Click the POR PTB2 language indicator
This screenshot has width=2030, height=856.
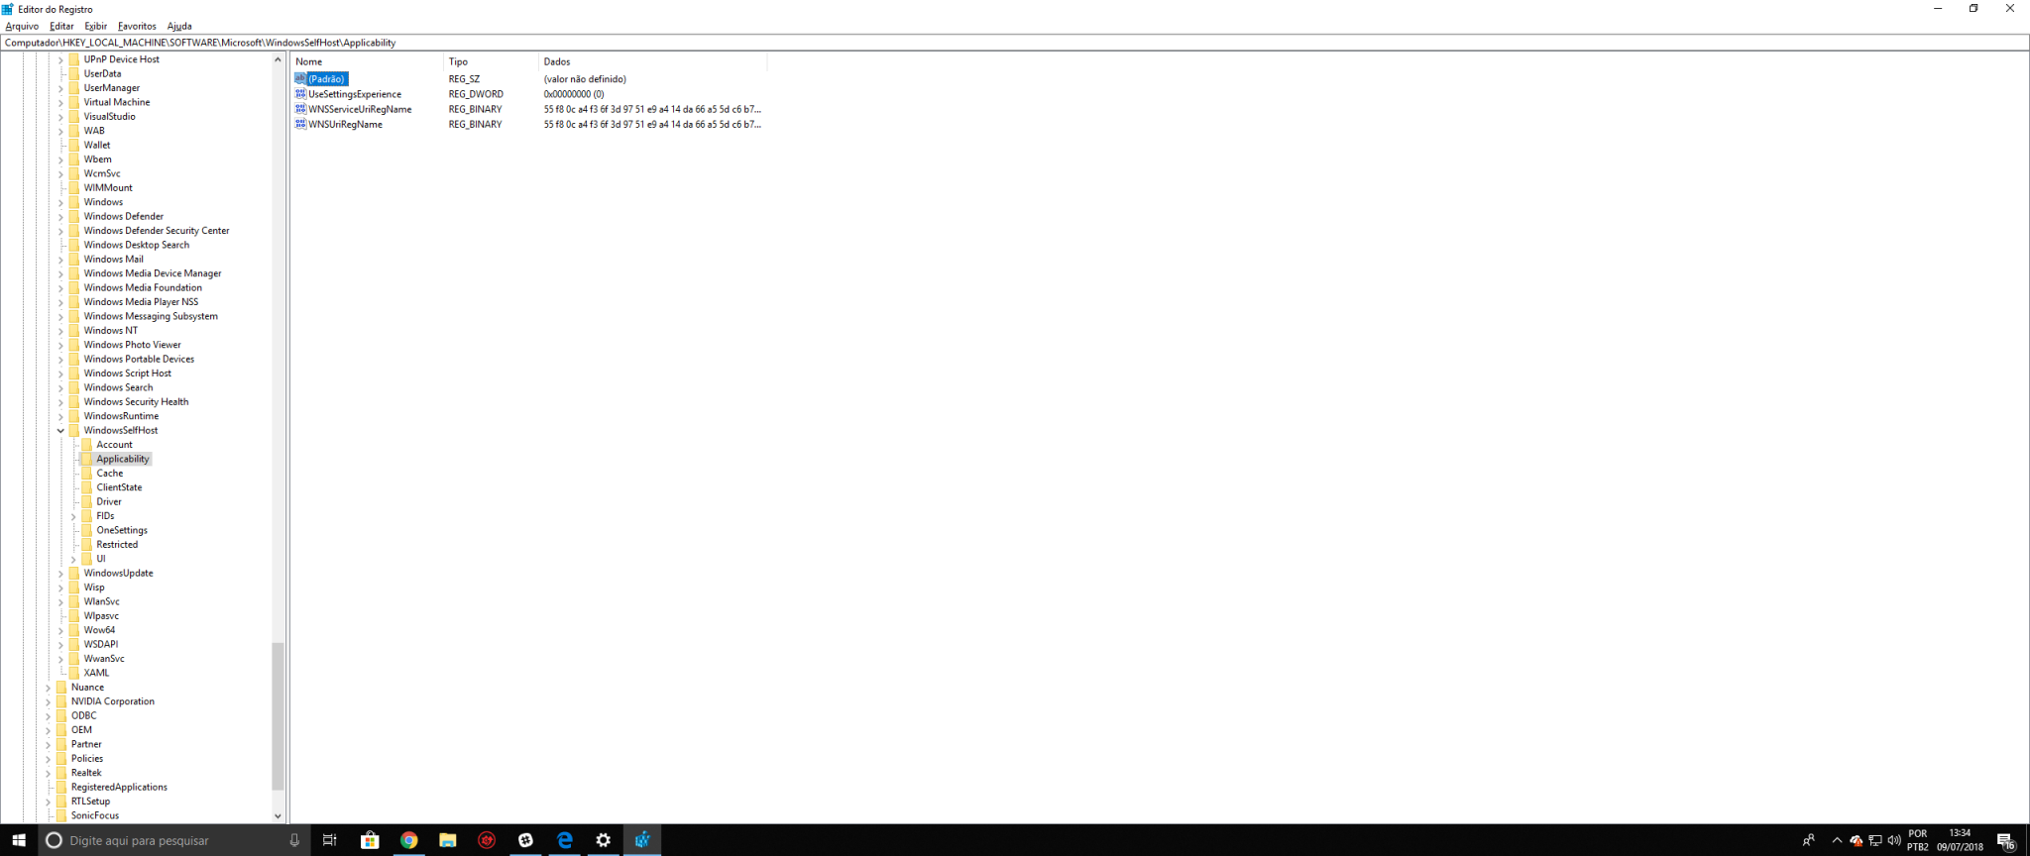pos(1918,840)
